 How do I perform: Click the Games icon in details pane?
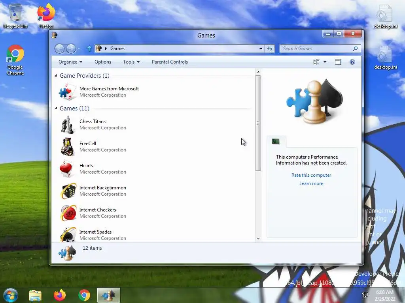click(67, 253)
